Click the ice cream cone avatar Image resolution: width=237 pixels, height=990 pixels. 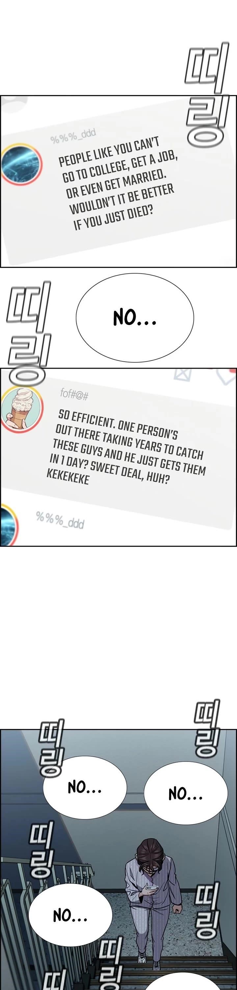coord(21,410)
